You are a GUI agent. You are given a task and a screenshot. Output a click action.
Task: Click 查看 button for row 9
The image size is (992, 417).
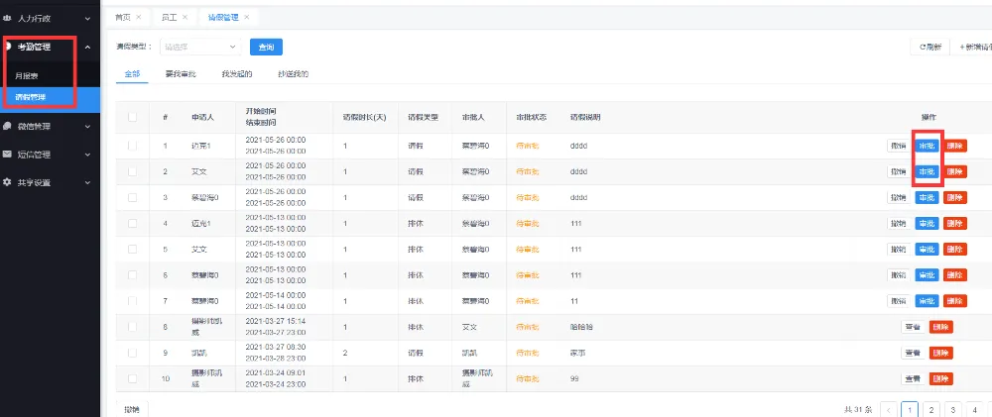click(913, 353)
